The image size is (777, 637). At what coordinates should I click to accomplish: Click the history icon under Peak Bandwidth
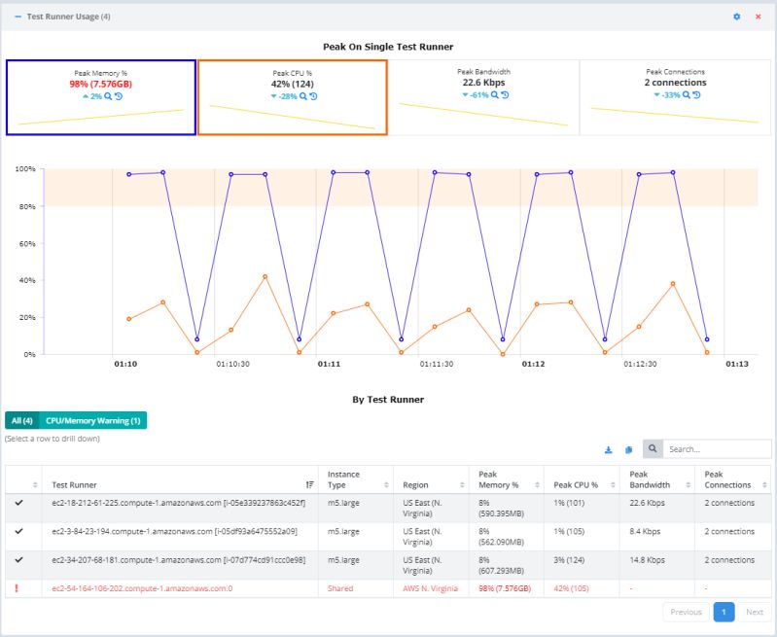(x=505, y=94)
